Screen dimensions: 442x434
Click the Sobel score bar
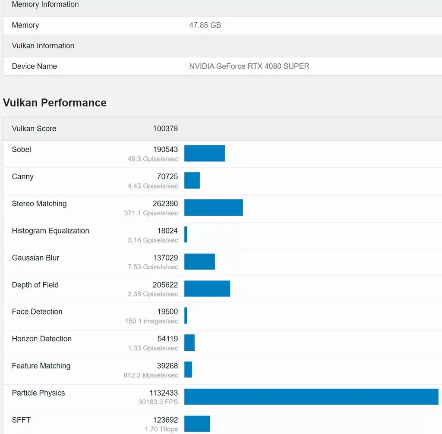[x=205, y=153]
